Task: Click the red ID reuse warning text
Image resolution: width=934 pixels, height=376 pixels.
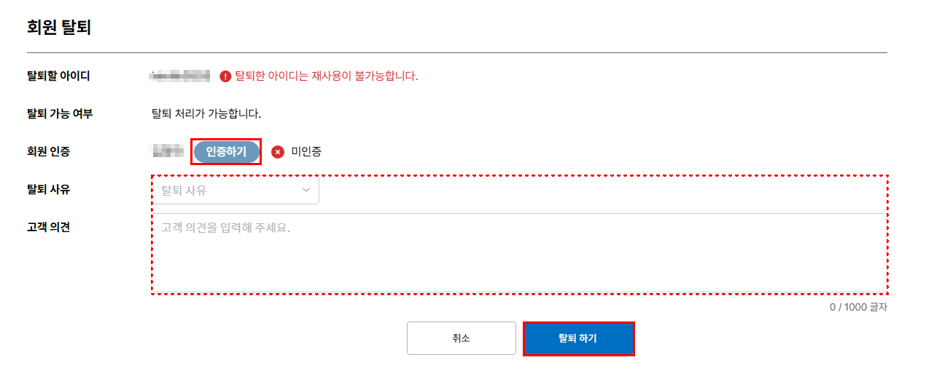Action: coord(327,76)
